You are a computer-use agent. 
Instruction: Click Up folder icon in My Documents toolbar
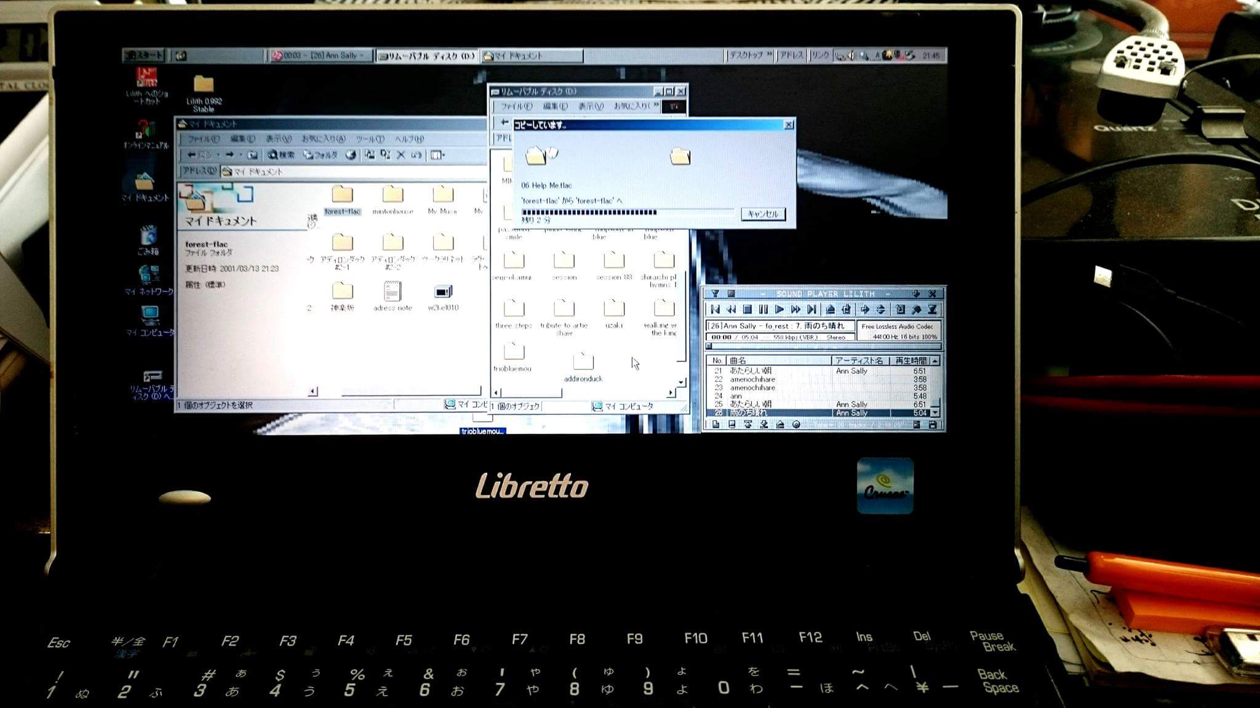pyautogui.click(x=252, y=155)
